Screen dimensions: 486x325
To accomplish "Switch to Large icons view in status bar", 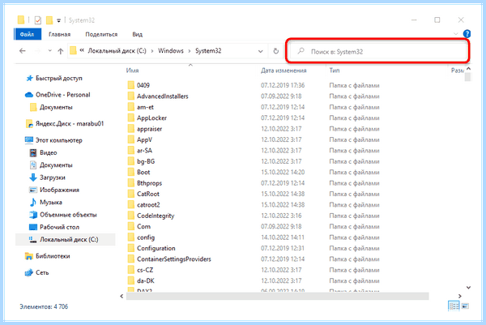I will [465, 306].
